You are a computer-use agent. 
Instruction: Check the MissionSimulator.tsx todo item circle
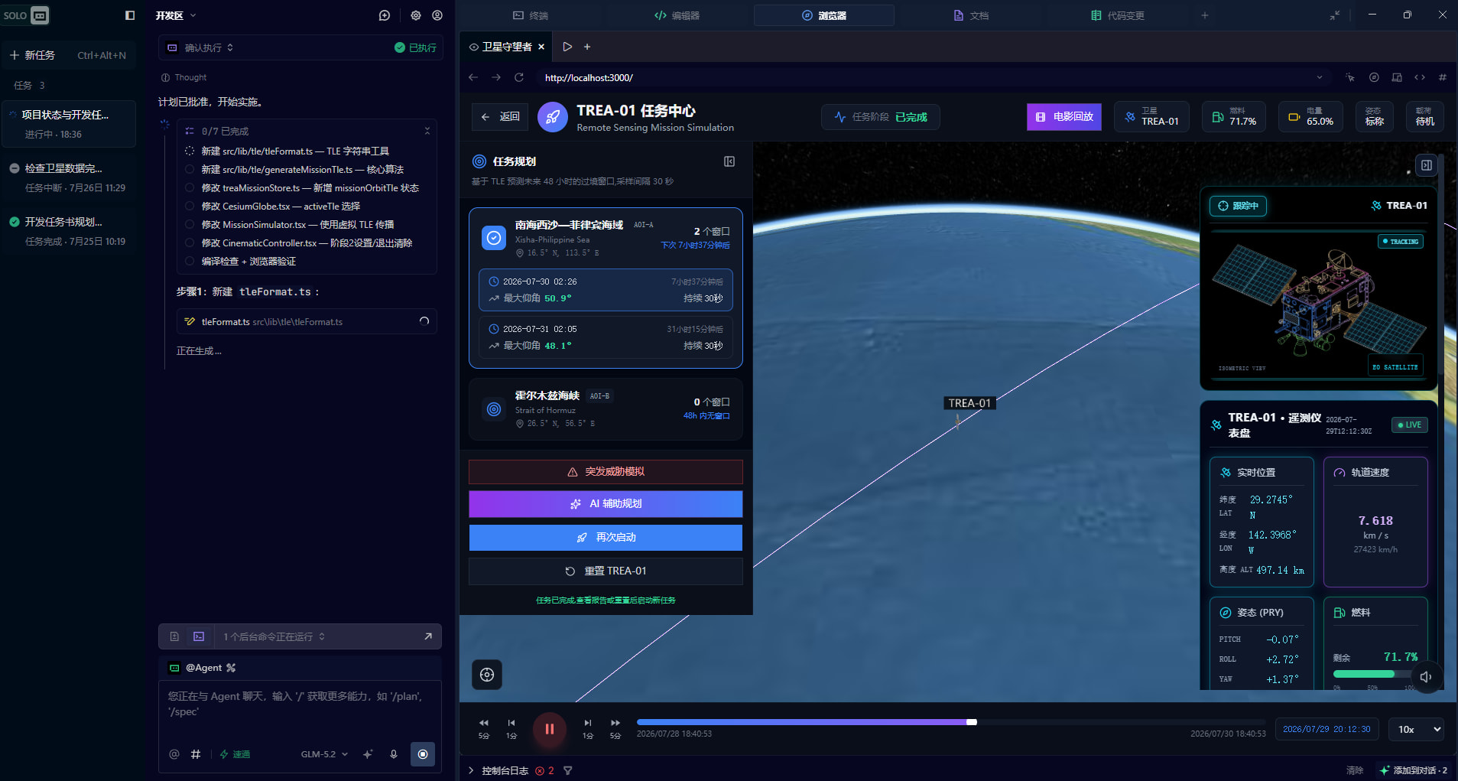[190, 224]
